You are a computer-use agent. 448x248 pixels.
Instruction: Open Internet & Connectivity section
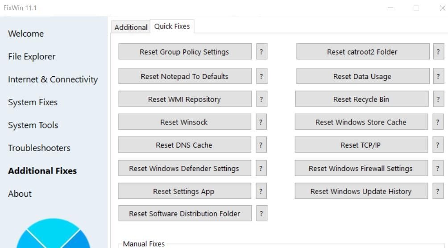coord(53,79)
